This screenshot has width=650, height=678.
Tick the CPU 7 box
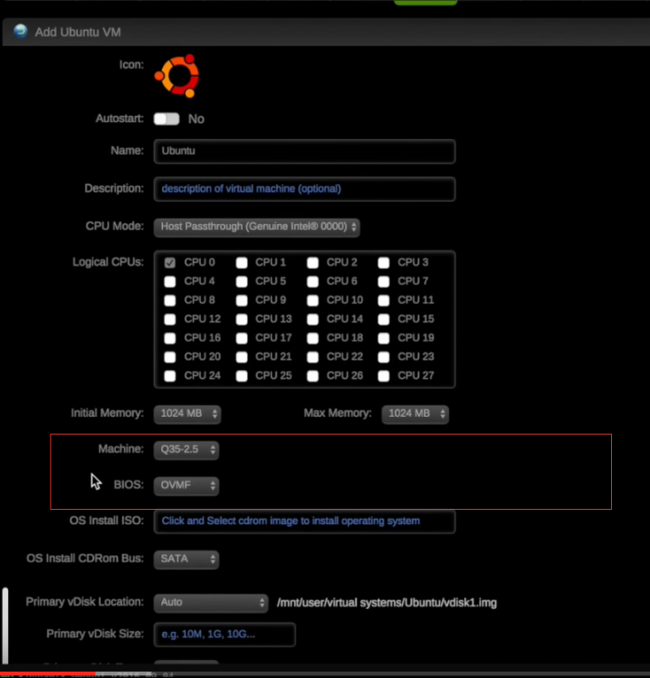[384, 281]
